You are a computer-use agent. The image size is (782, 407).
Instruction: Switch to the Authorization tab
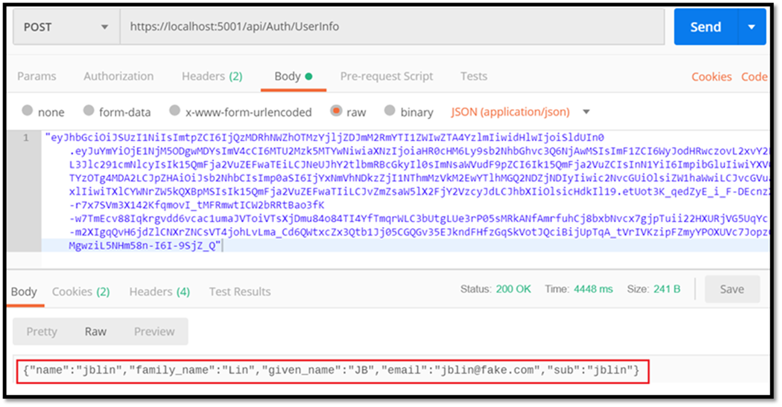tap(118, 76)
